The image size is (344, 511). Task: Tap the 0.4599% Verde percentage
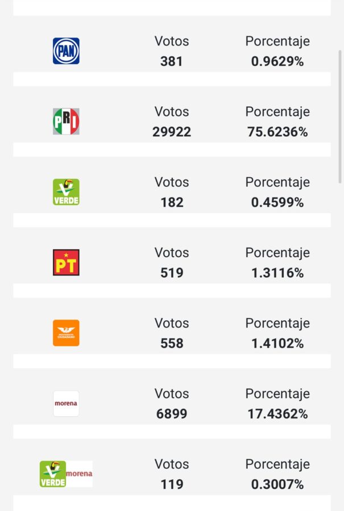point(277,203)
